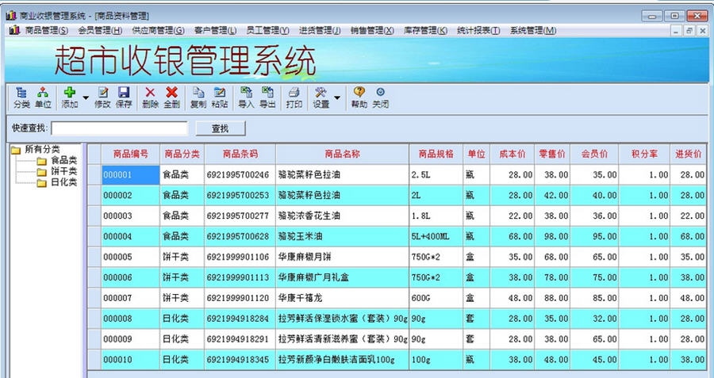Click the 全删 delete-all icon
Viewport: 714px width, 378px height.
(x=171, y=97)
